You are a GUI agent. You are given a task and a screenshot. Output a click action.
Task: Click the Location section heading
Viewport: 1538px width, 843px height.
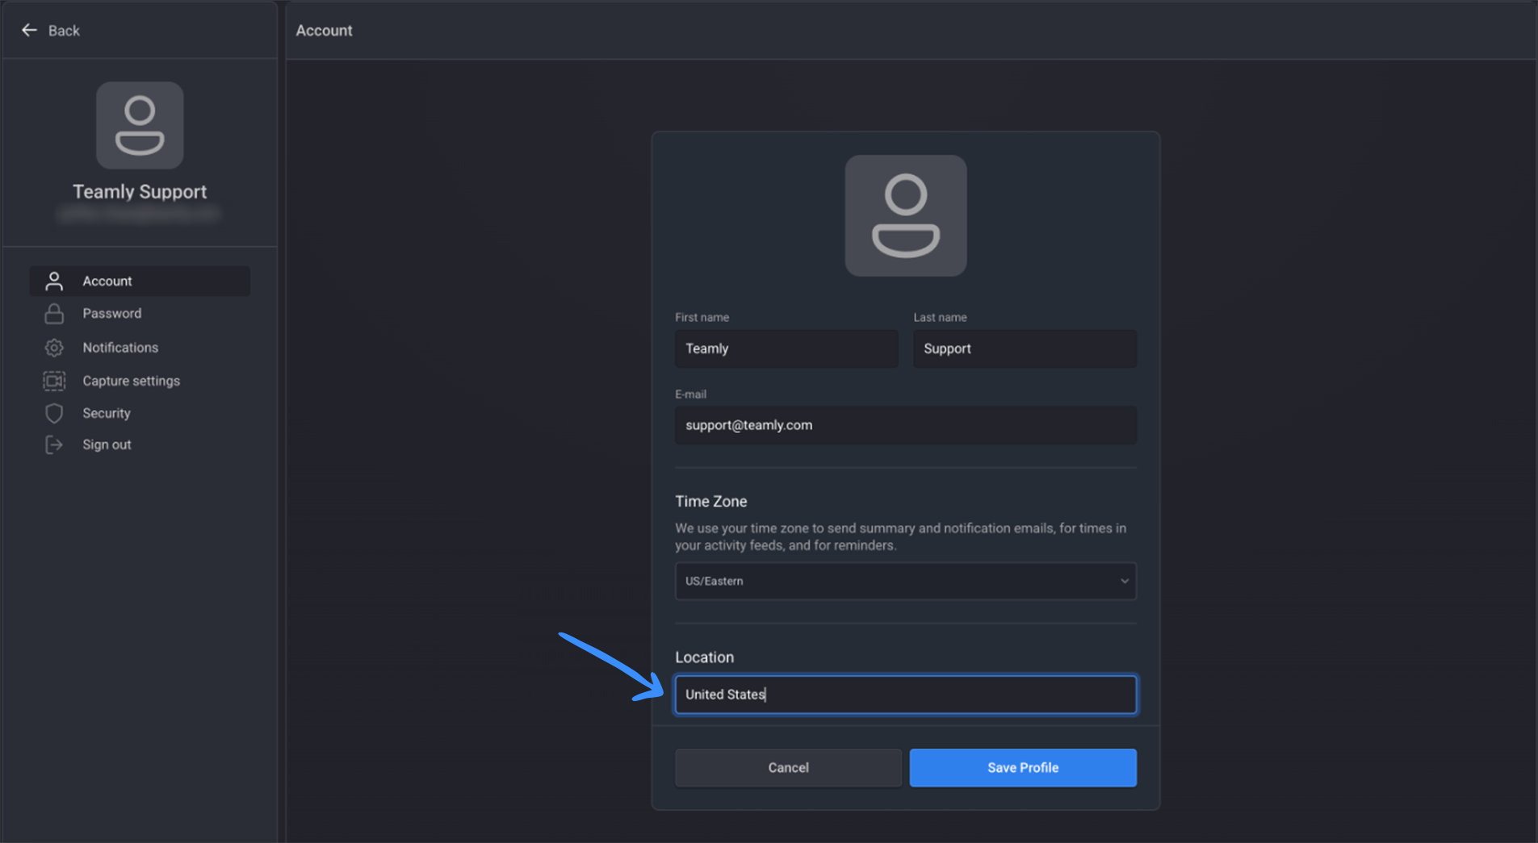705,657
